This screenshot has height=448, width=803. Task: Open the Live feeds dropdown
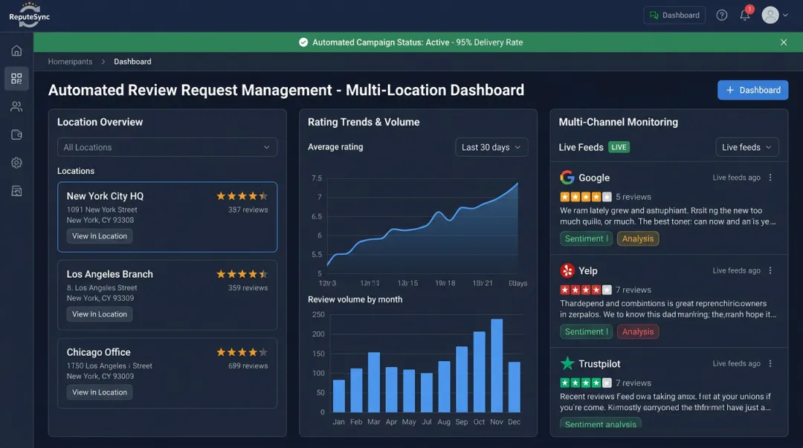click(746, 147)
